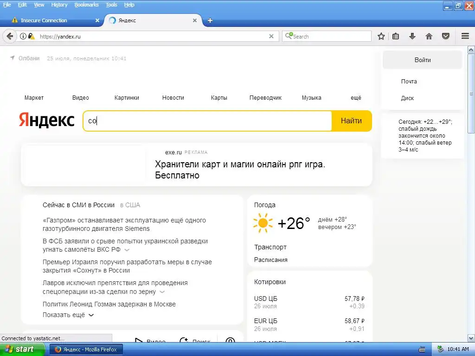The height and width of the screenshot is (356, 475).
Task: Open the Переводчик service link
Action: point(265,97)
